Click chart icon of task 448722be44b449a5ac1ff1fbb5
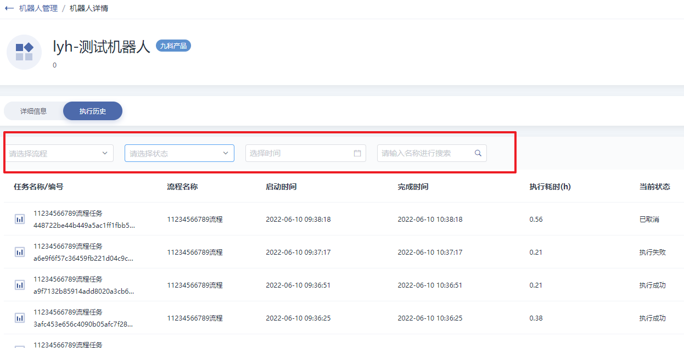 (20, 219)
